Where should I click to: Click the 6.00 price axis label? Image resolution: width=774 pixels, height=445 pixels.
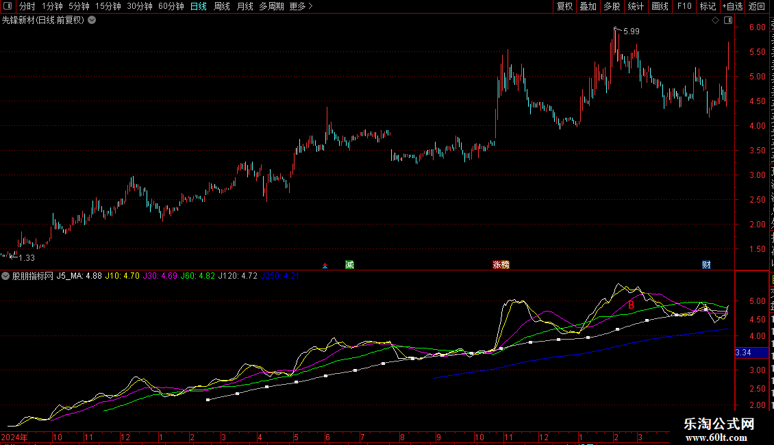[757, 27]
